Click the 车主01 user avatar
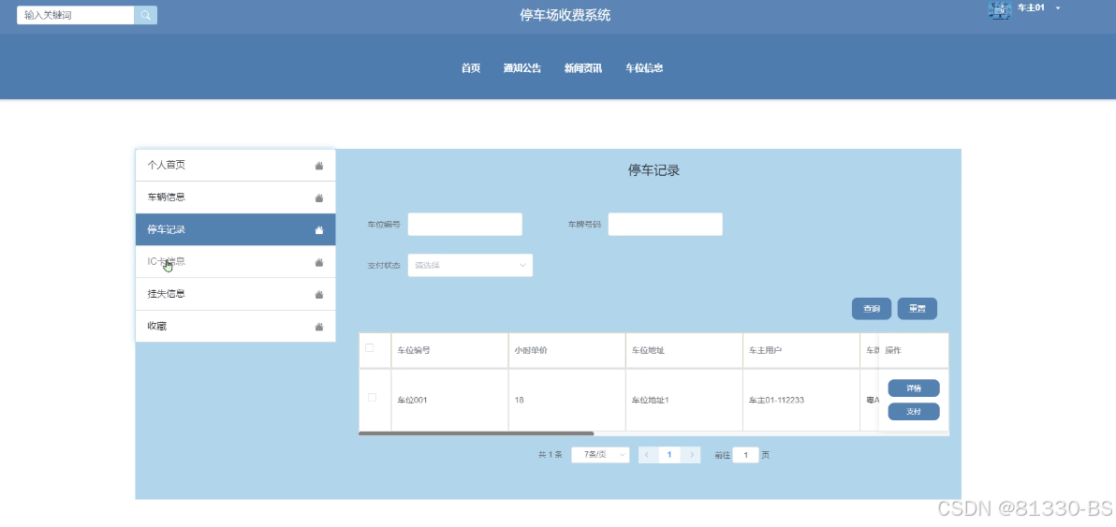 (1000, 10)
